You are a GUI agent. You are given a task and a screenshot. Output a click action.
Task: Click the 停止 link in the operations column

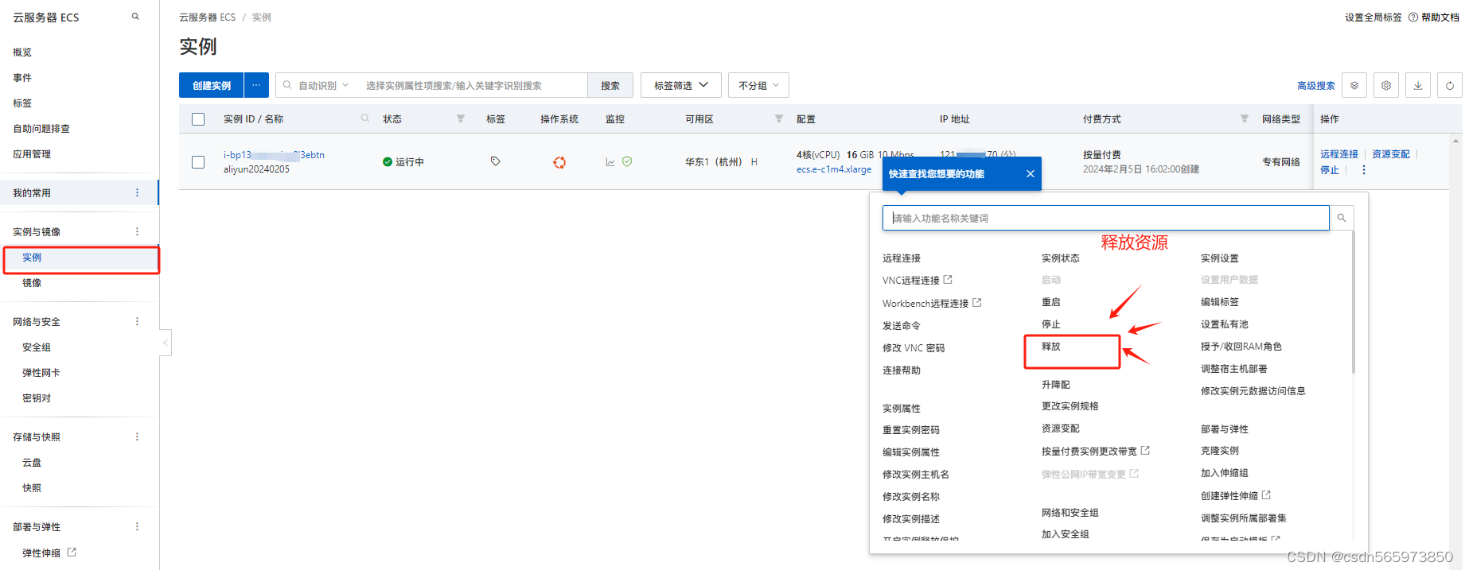(x=1330, y=170)
